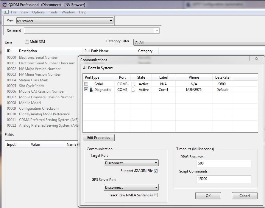Click the Full Path Name column header
265x208 pixels.
109,51
